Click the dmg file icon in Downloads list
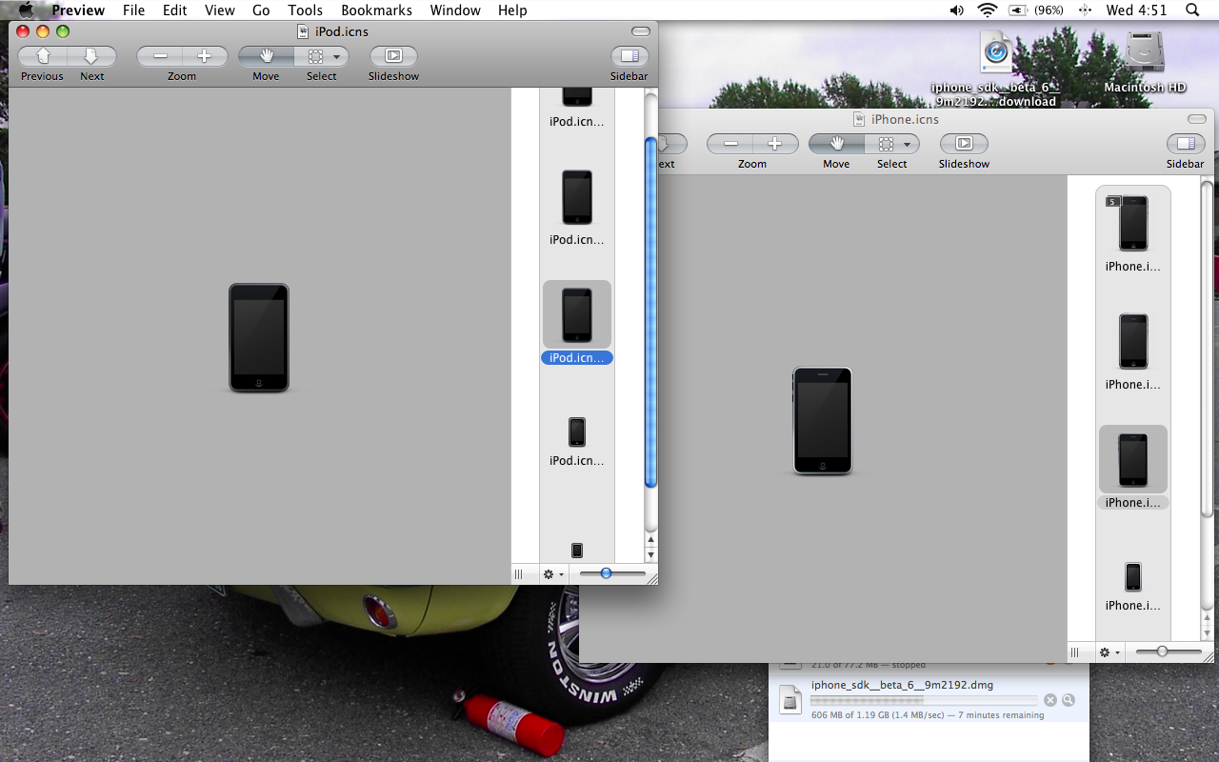The height and width of the screenshot is (762, 1219). [x=790, y=700]
